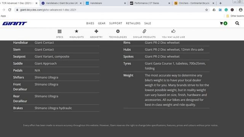Screen dimensions: 244x137
Task: Select the Giant Gavia Course 1 tyres text
Action: [175, 66]
